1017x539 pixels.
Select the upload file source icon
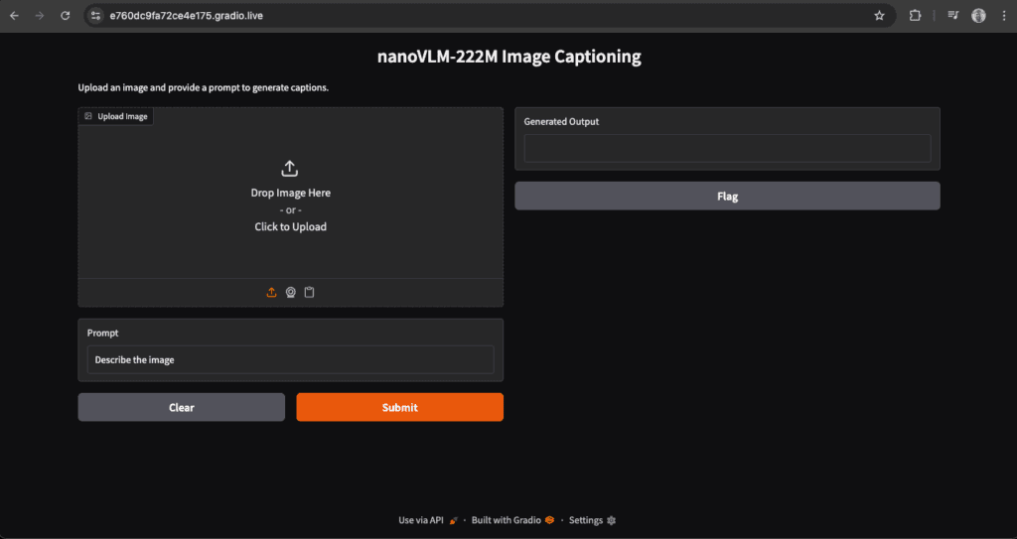pos(271,293)
